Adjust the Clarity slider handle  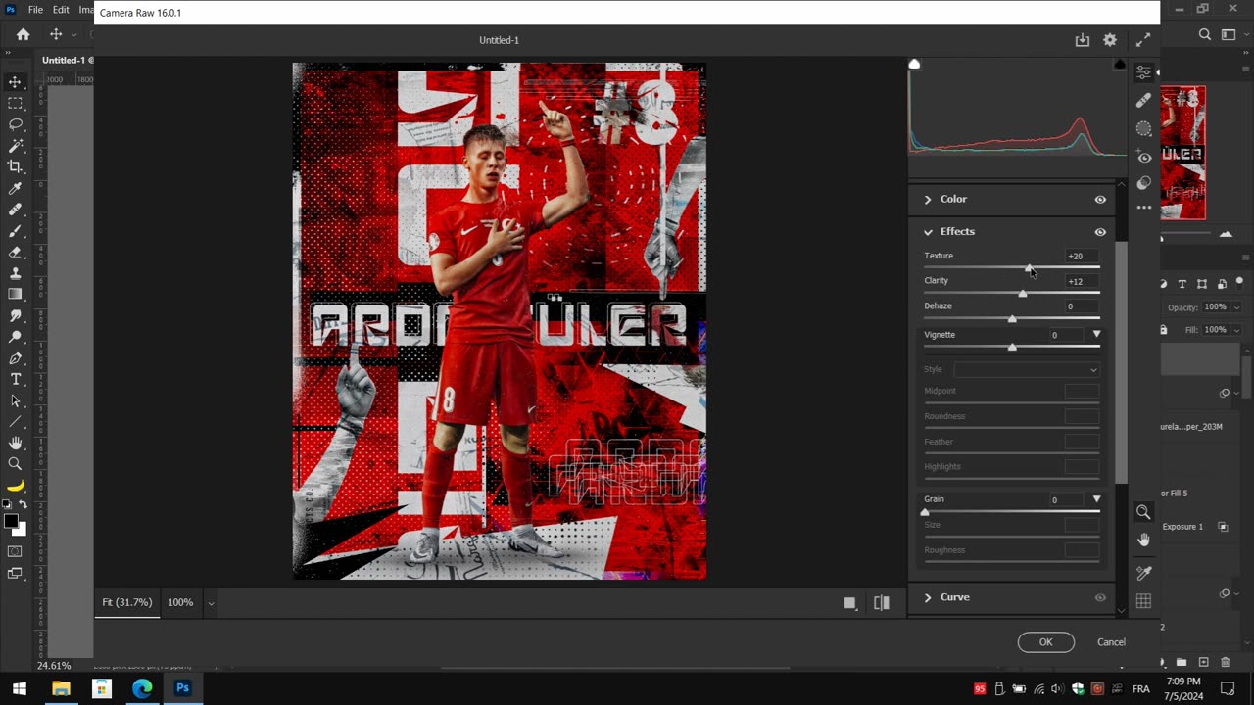(1023, 293)
